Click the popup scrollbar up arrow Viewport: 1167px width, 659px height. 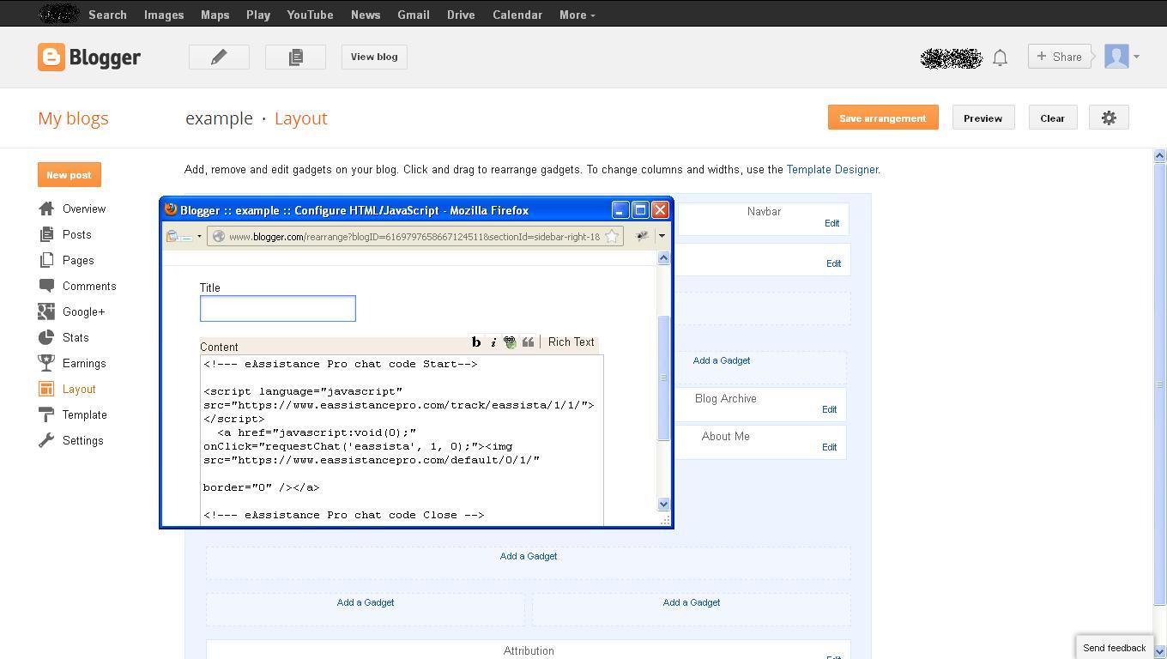tap(663, 257)
